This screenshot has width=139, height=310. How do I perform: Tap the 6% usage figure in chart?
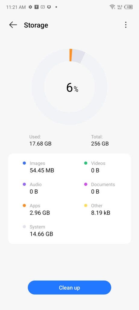tap(72, 88)
